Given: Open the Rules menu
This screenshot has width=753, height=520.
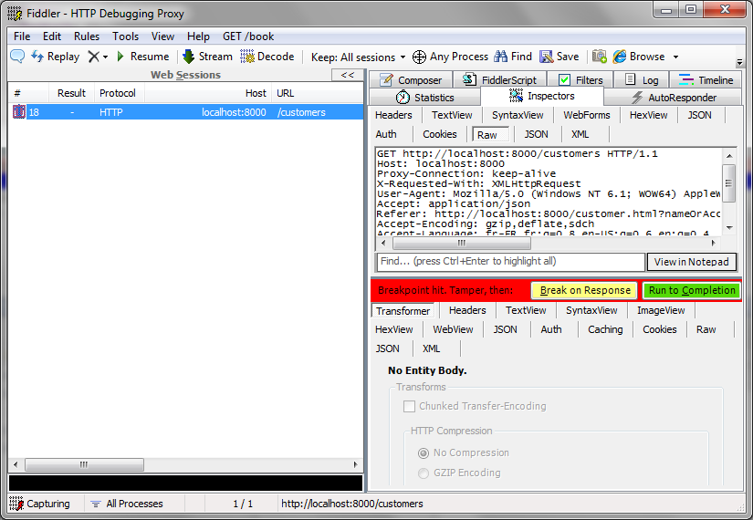Looking at the screenshot, I should (87, 36).
